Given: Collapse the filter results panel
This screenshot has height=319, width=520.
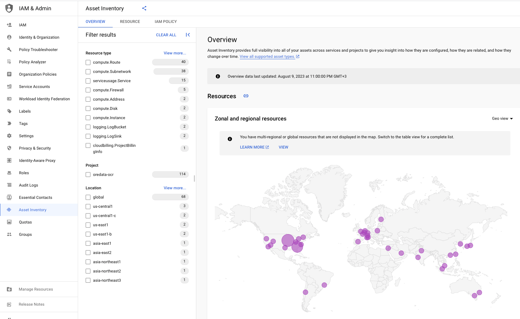Looking at the screenshot, I should coord(188,35).
